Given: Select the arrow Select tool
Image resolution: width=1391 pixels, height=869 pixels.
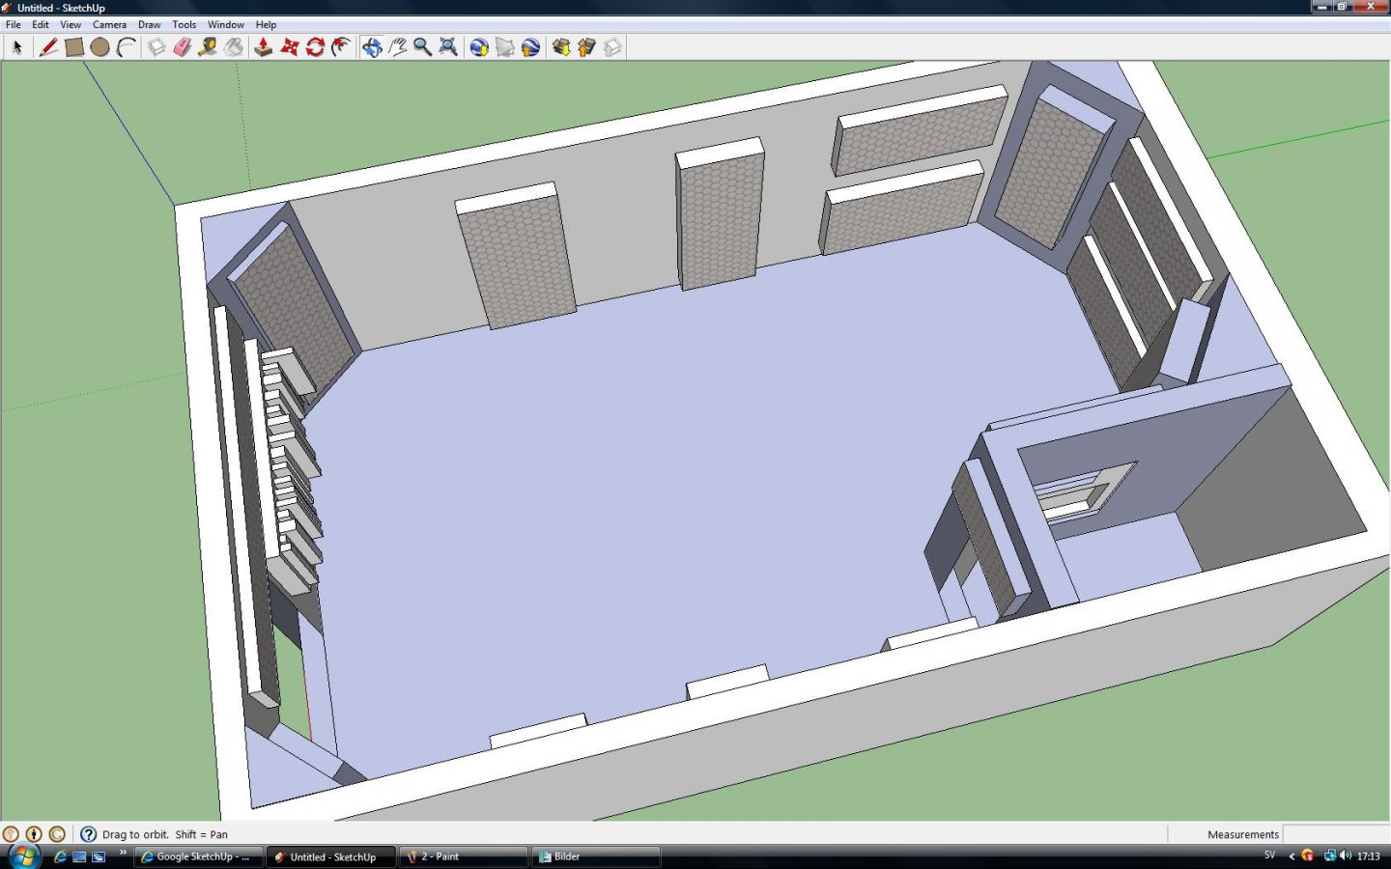Looking at the screenshot, I should 17,47.
